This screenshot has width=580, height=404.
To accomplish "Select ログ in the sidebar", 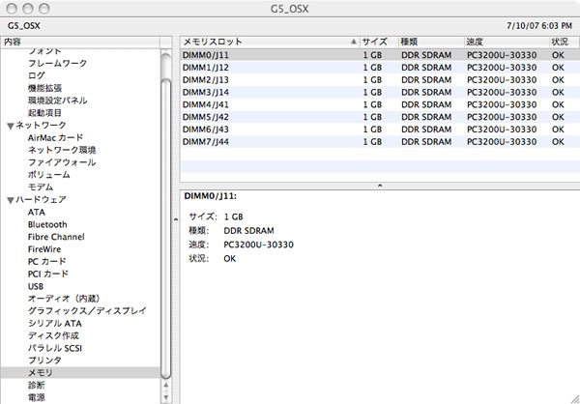I will pos(37,75).
